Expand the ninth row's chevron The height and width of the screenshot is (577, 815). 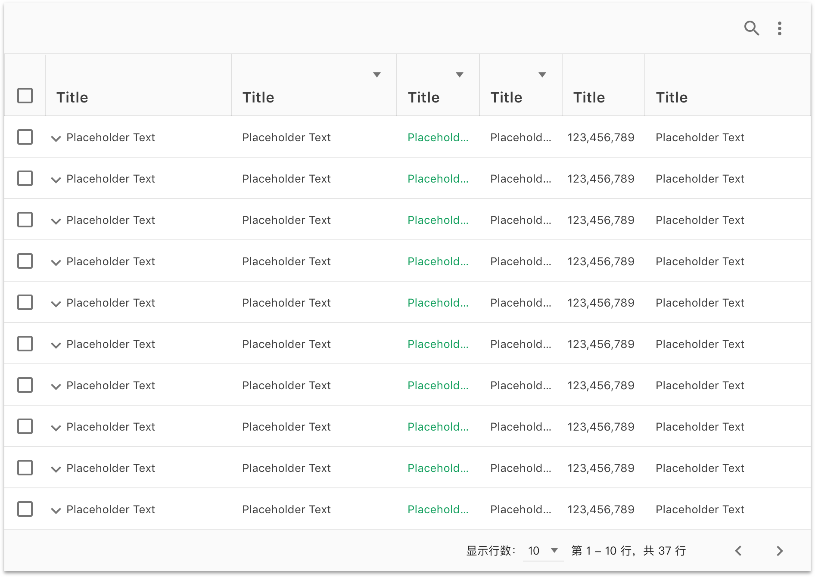(56, 469)
